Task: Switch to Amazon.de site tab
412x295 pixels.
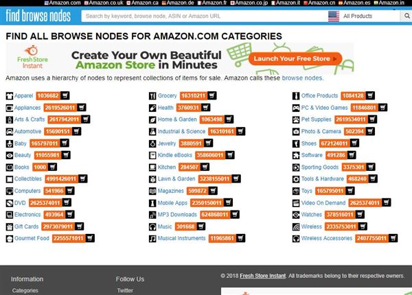Action: (178, 3)
